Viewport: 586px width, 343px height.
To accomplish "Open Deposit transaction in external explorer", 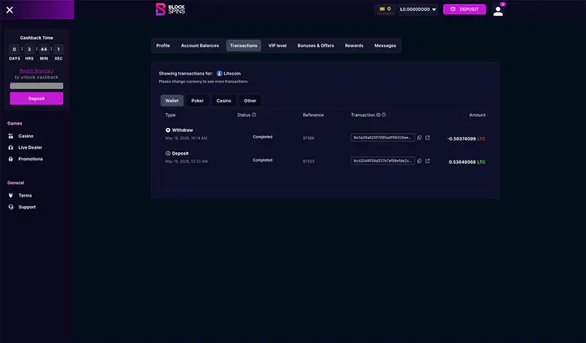I will click(428, 161).
